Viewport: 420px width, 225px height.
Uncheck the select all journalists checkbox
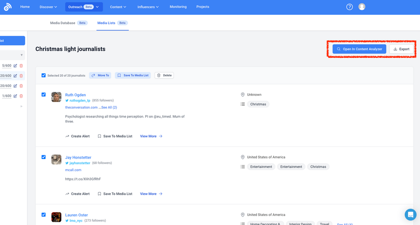[x=43, y=75]
